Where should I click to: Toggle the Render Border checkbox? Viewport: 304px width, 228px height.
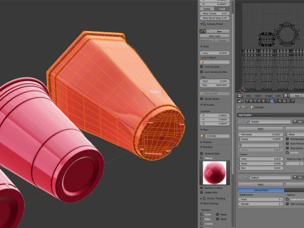(x=201, y=99)
